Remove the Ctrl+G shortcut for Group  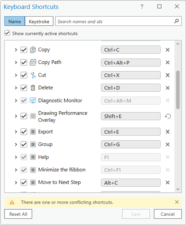[x=168, y=144]
